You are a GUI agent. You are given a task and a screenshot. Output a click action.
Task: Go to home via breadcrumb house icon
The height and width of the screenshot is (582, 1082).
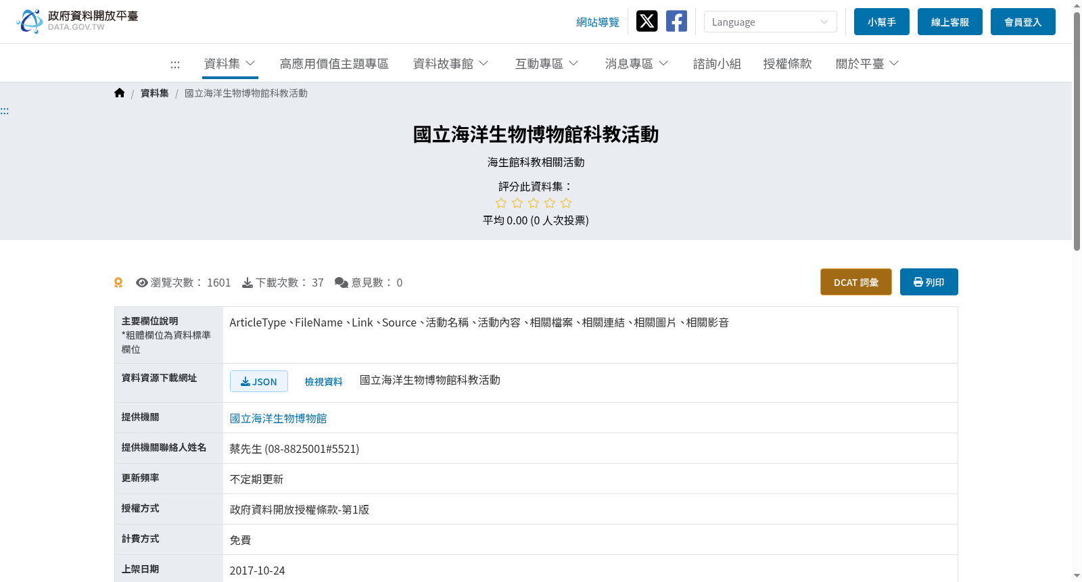coord(120,93)
